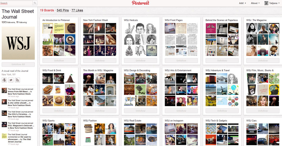Open the Add dropdown menu
The height and width of the screenshot is (146, 282).
[x=242, y=3]
